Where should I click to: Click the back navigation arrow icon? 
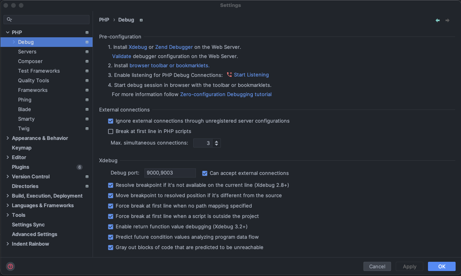coord(438,20)
